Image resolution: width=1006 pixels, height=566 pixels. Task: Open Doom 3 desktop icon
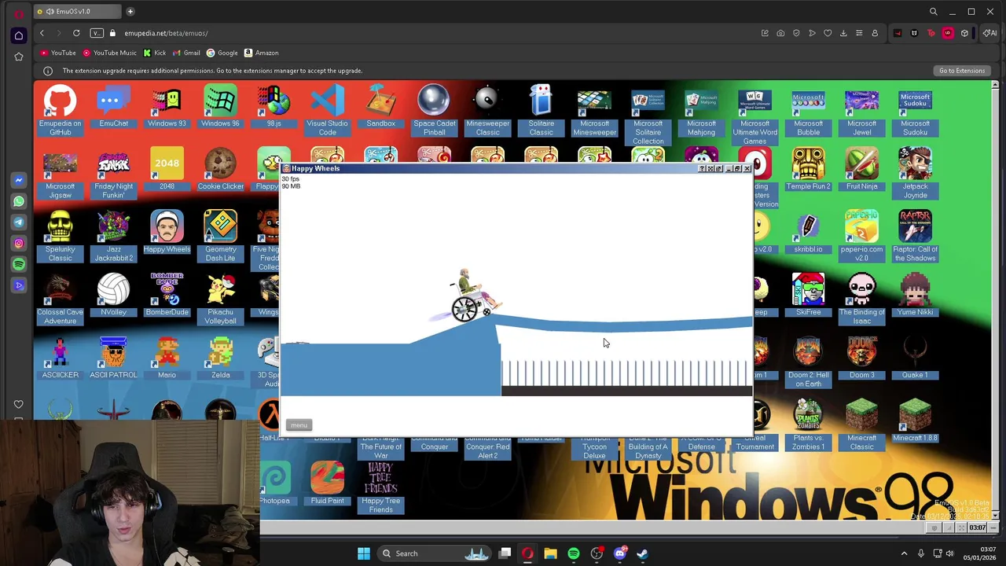pos(861,358)
